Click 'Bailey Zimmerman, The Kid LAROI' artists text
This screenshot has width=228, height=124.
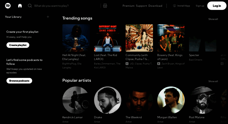point(107,66)
